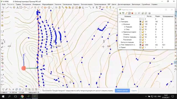The height and width of the screenshot is (99, 177).
Task: Click the yellow diamond toolbar icon
Action: click(14, 7)
